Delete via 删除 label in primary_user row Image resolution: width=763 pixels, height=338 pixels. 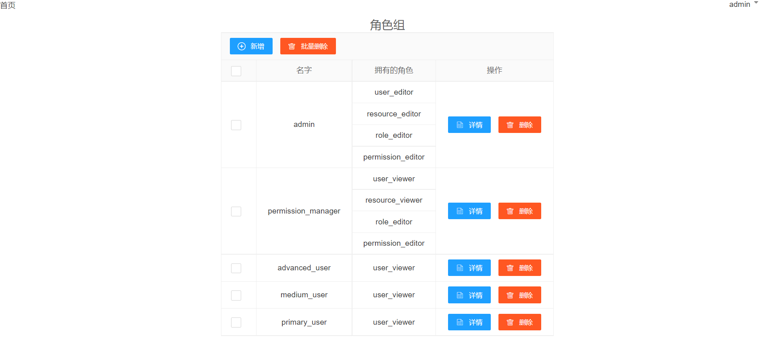pos(526,322)
